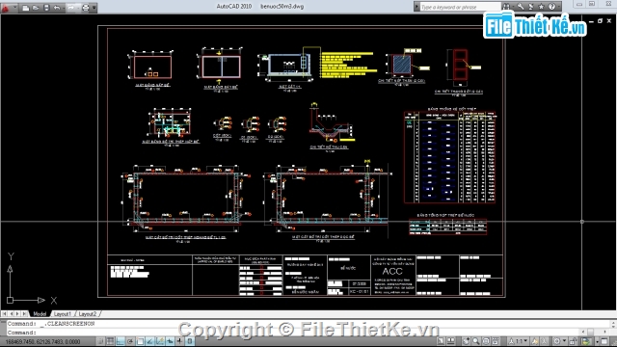The height and width of the screenshot is (347, 617).
Task: Click the binoculars search button
Action: click(506, 7)
